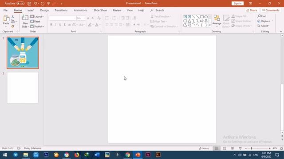This screenshot has height=159, width=284.
Task: Click the font name box
Action: click(x=62, y=18)
